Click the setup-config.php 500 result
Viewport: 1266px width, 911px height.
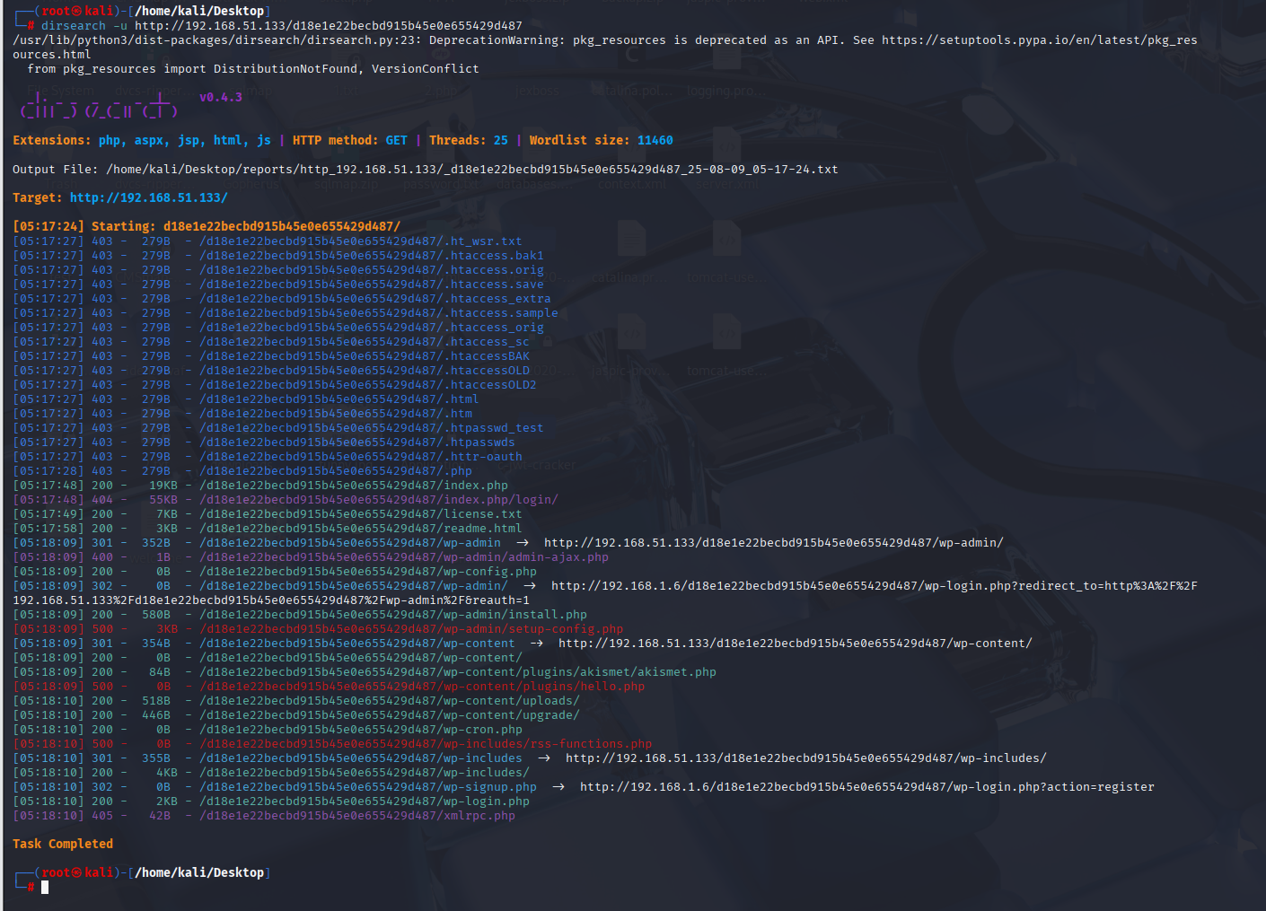[318, 628]
